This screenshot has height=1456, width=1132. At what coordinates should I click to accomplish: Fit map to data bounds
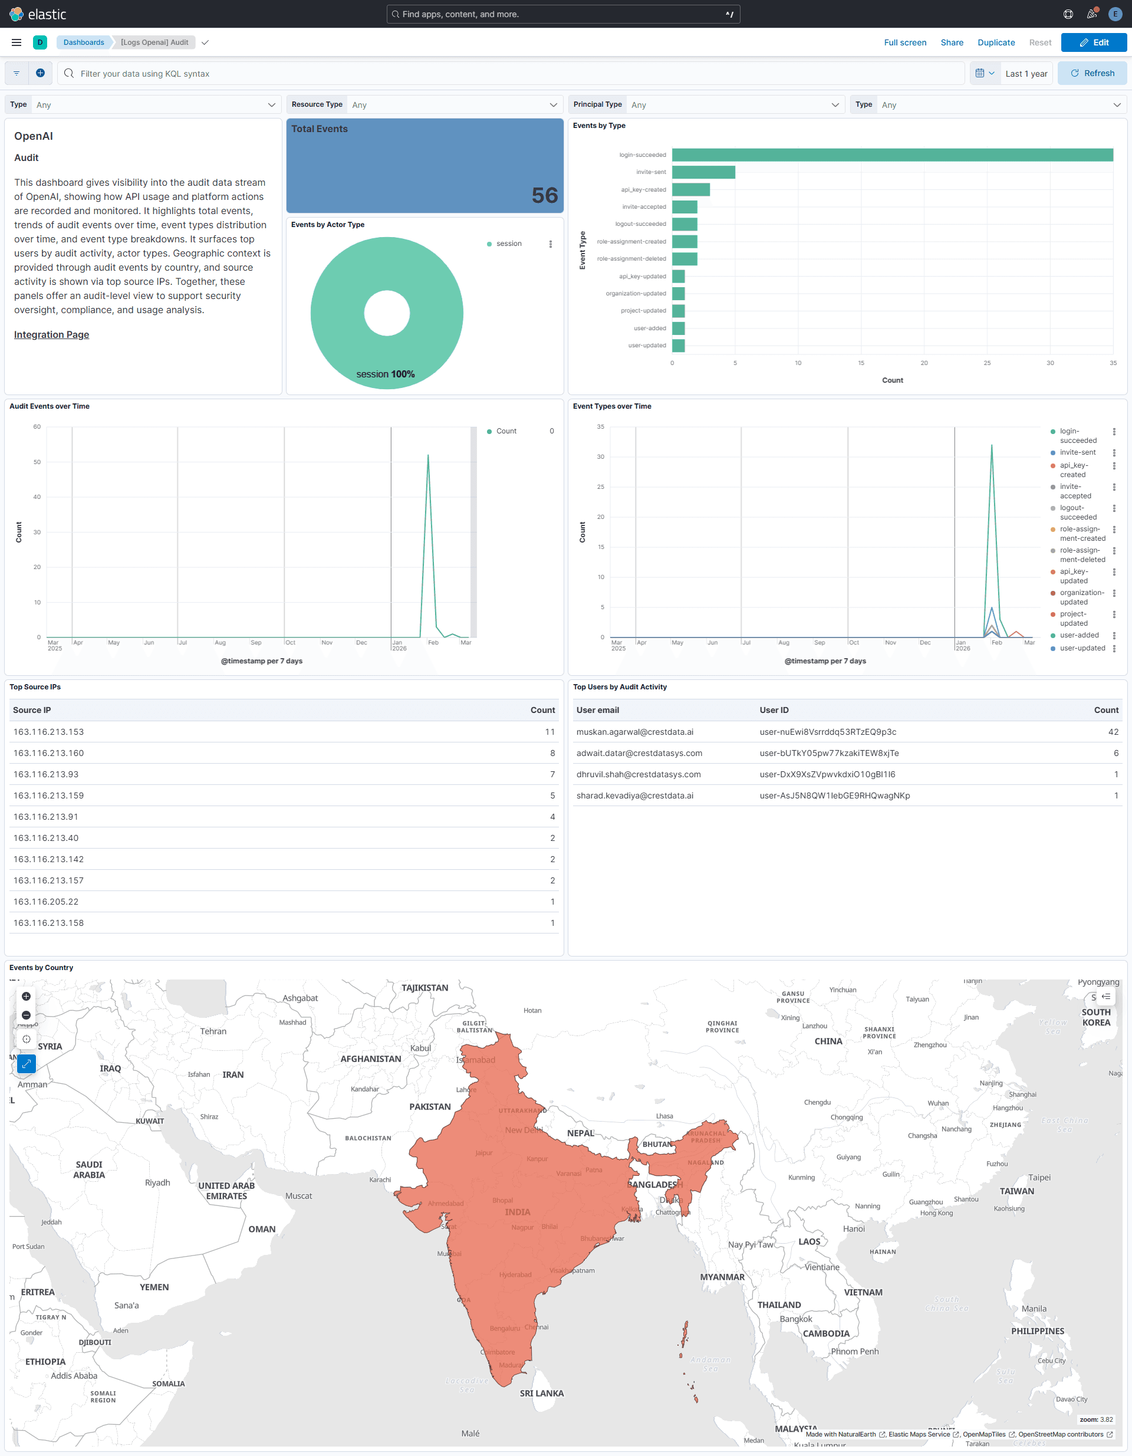click(26, 1039)
